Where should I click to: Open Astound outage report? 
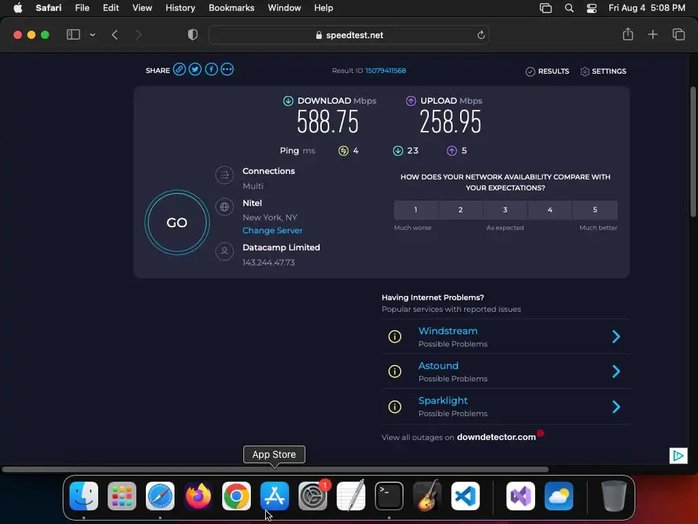click(x=438, y=366)
